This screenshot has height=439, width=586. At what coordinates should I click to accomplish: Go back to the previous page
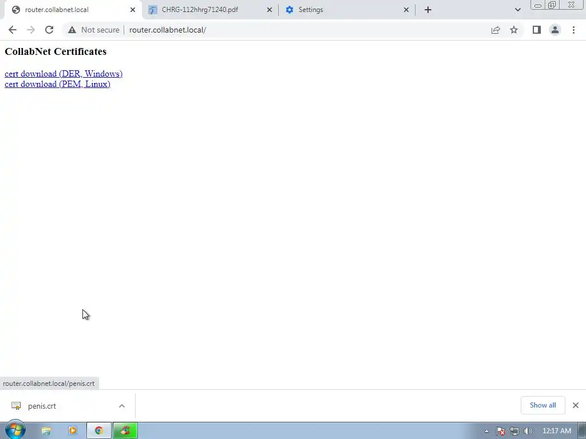pyautogui.click(x=13, y=30)
